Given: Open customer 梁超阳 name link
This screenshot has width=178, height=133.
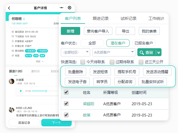Looking at the screenshot, I should tap(88, 104).
